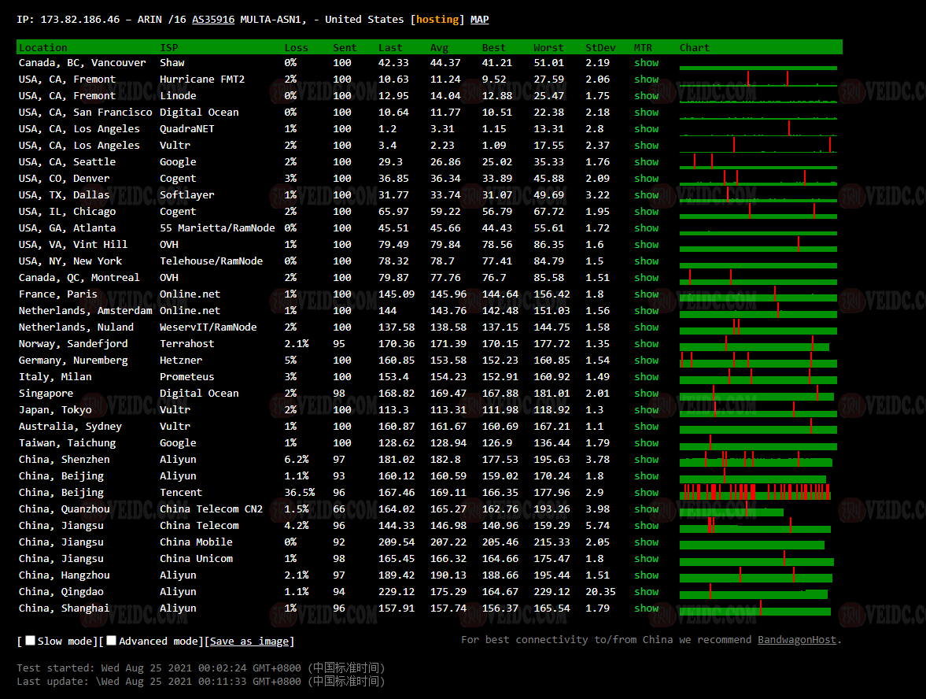The width and height of the screenshot is (926, 699).
Task: Show MTR for Beijing Tencent row
Action: (646, 493)
